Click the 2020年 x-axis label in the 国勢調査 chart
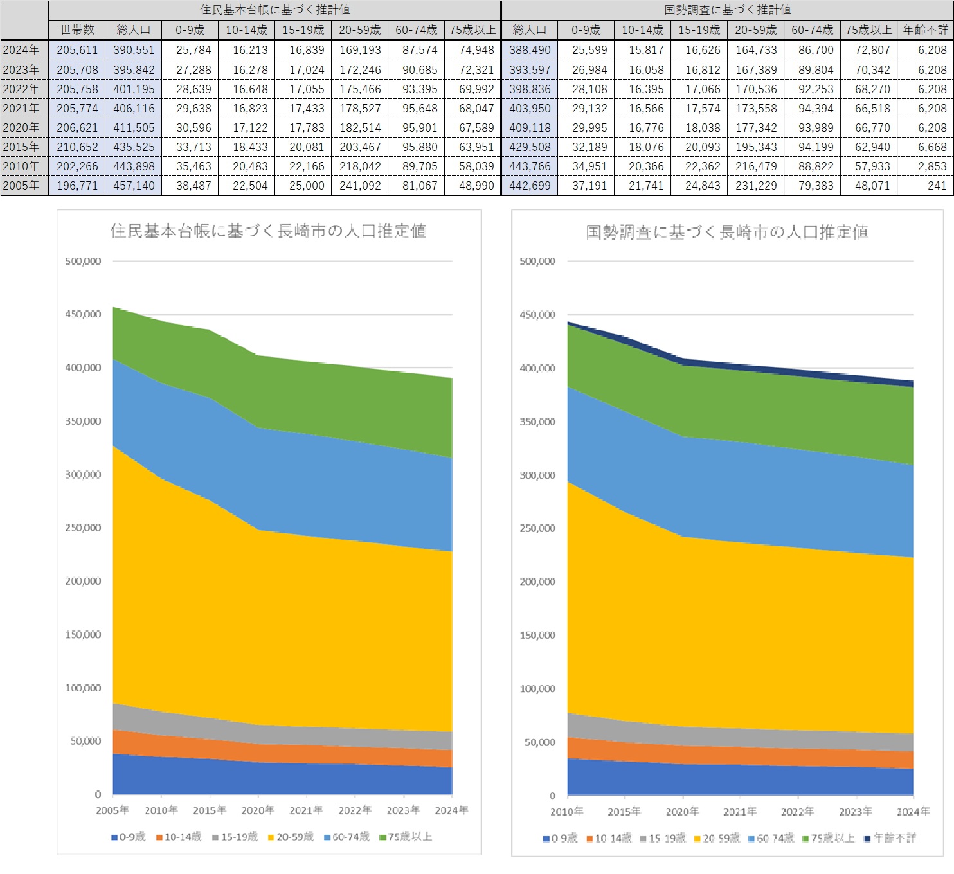Screen dimensions: 954x874 682,812
